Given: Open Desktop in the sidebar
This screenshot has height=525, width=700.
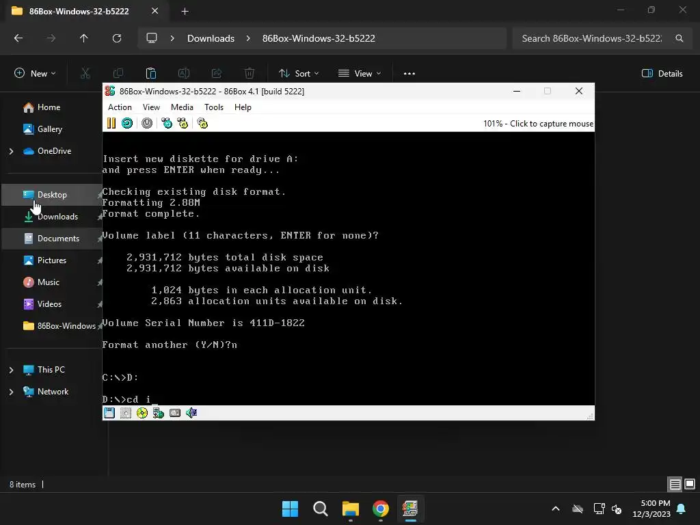Looking at the screenshot, I should 52,195.
